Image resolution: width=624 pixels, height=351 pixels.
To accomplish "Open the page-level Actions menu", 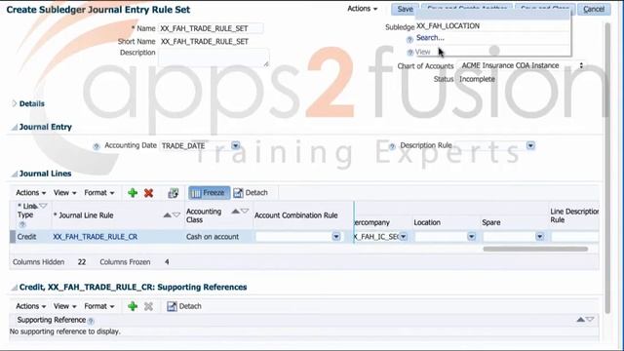I will tap(362, 9).
